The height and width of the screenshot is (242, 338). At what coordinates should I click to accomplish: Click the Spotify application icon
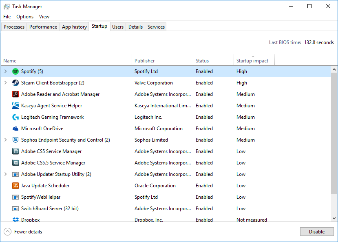(15, 71)
